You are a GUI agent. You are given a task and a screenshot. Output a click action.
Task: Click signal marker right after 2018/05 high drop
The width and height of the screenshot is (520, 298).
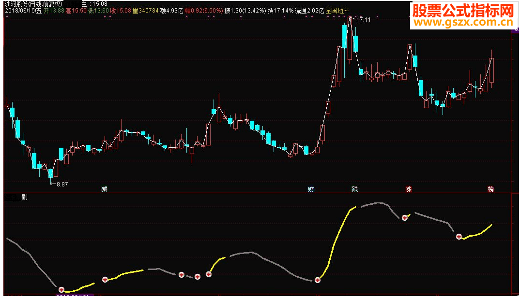405,218
